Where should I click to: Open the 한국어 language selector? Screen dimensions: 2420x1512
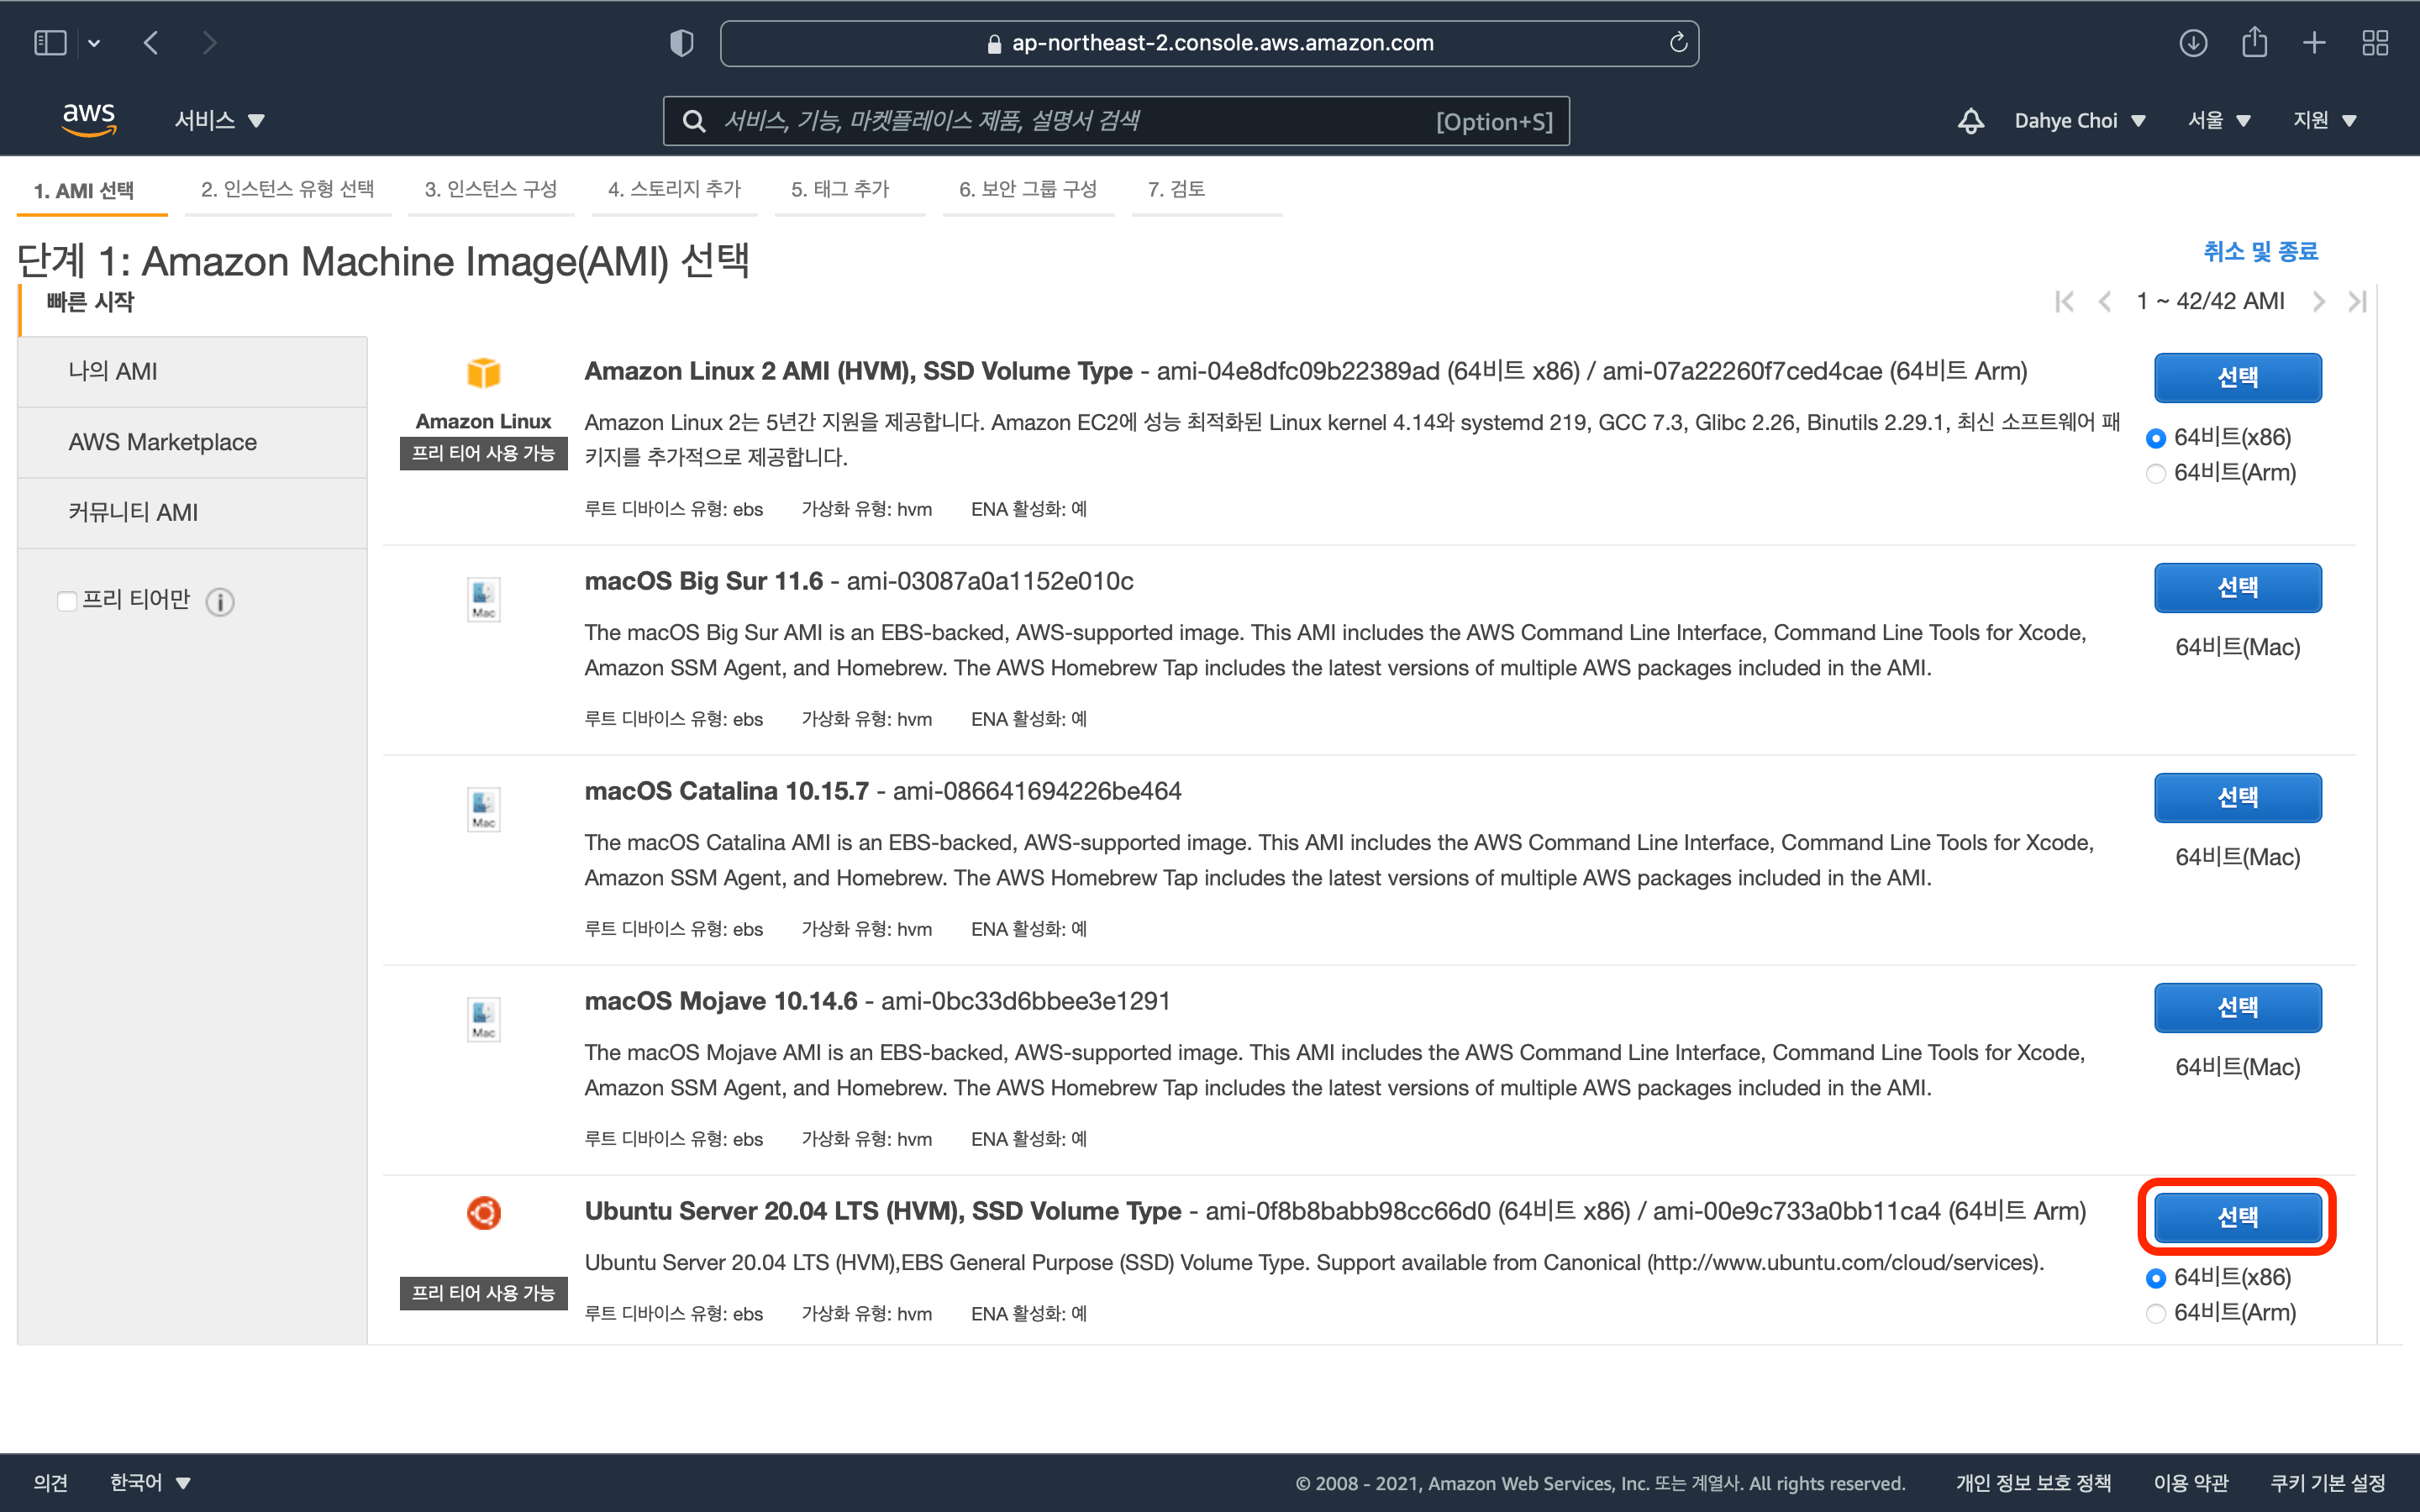point(150,1482)
